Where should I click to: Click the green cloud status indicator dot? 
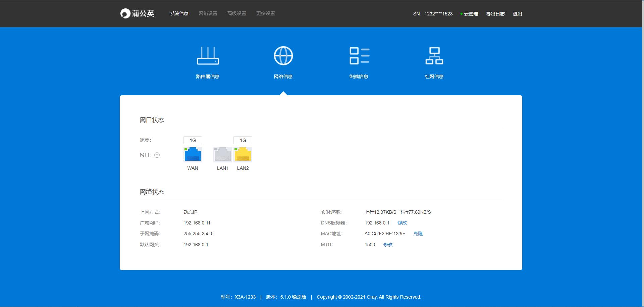click(x=462, y=14)
